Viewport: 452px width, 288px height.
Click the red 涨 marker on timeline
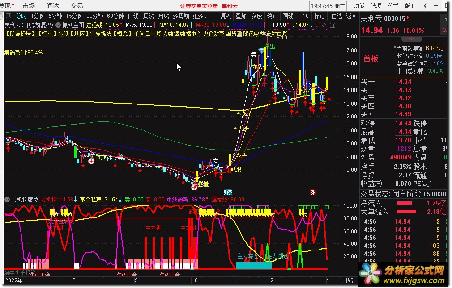(x=313, y=192)
